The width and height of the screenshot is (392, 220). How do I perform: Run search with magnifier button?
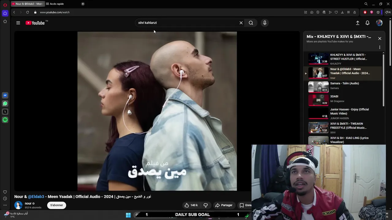[x=251, y=23]
